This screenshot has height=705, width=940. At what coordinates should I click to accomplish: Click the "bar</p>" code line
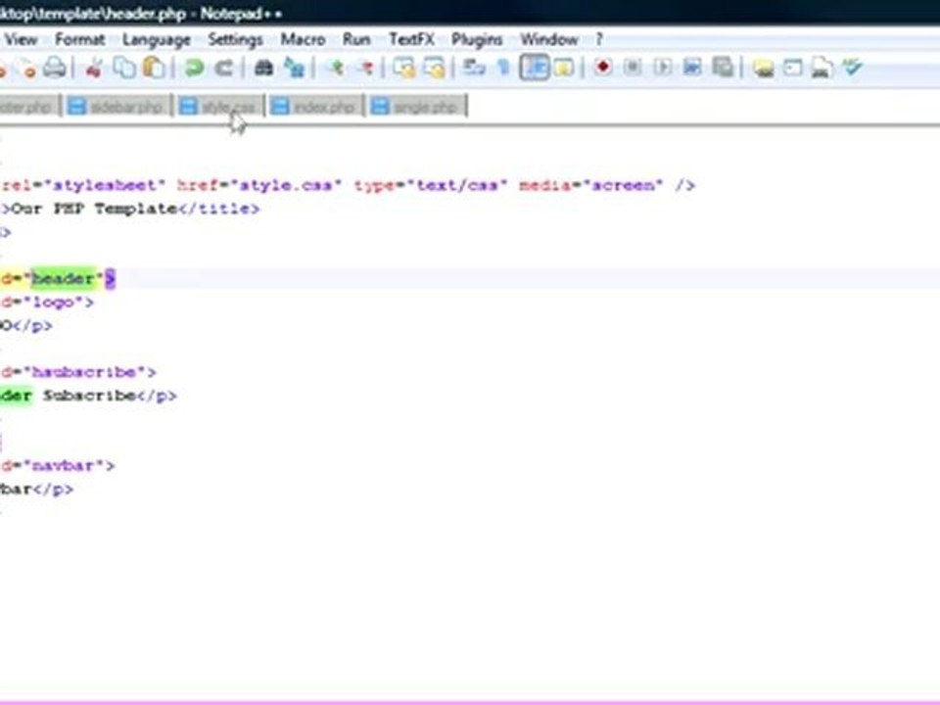(x=36, y=490)
